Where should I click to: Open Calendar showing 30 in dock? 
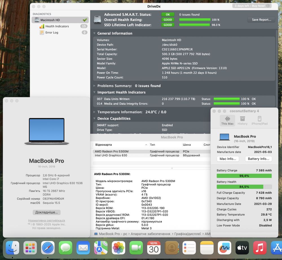point(154,248)
